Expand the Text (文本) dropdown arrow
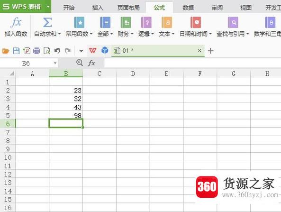 point(173,34)
